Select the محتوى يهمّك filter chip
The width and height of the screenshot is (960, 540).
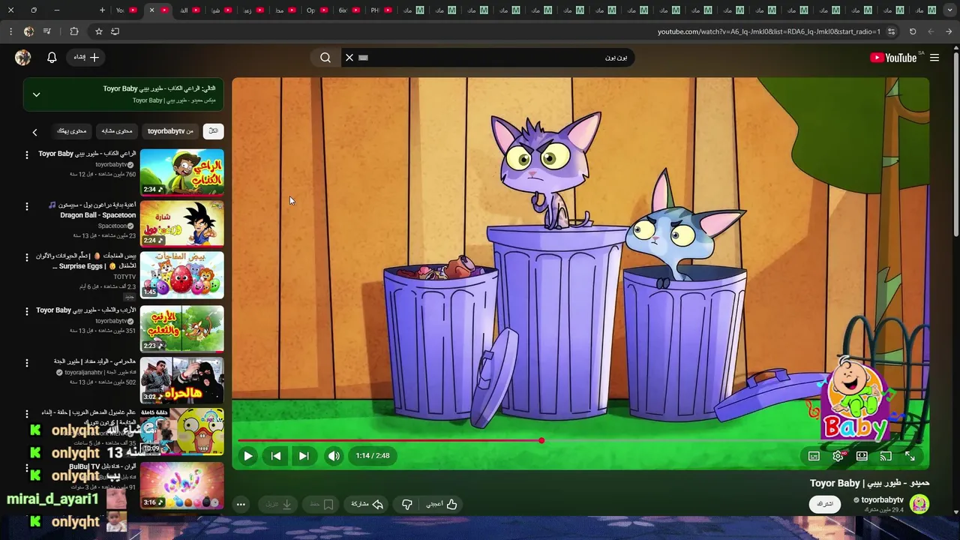(72, 131)
